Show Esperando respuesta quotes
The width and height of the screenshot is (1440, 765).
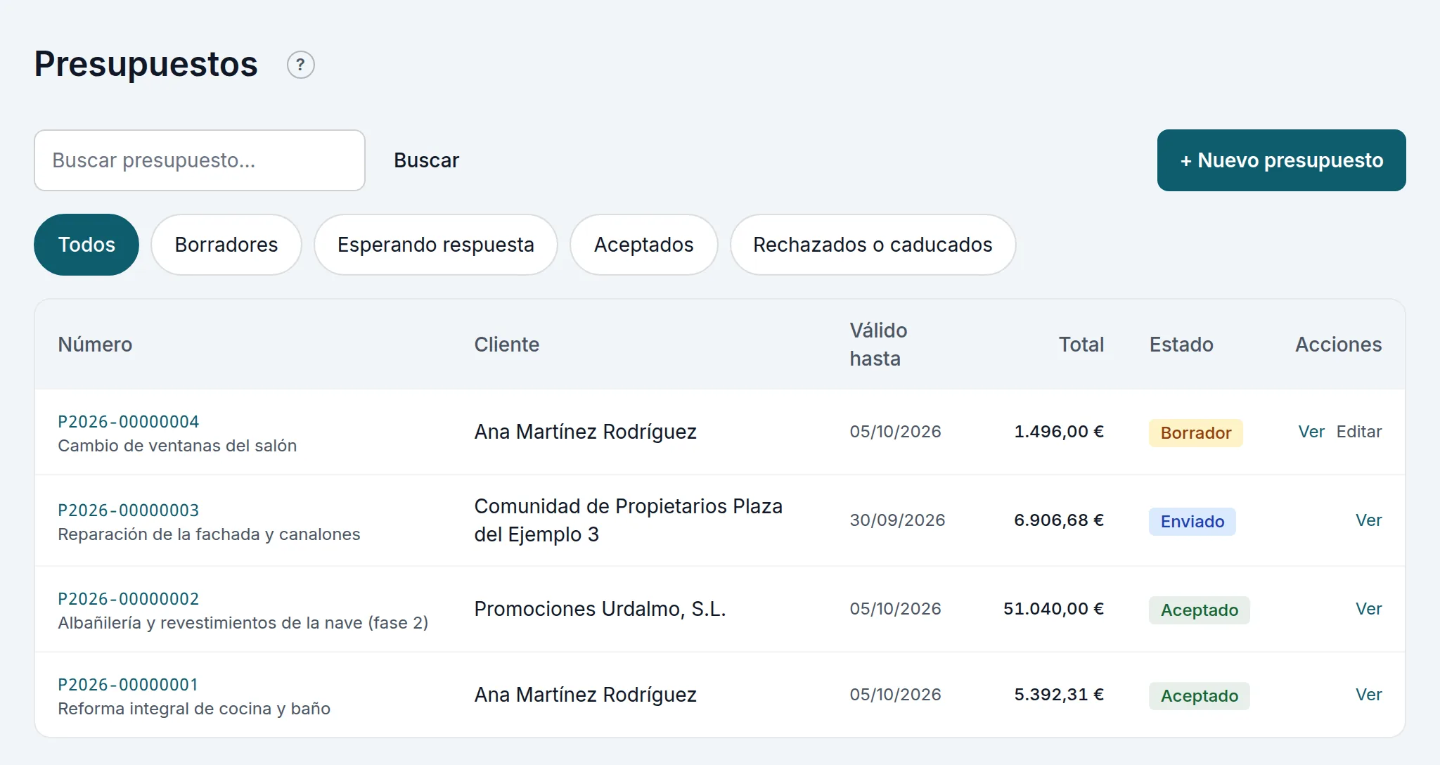tap(436, 245)
